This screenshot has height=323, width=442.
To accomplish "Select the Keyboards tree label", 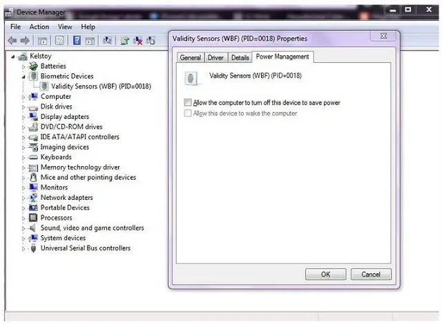I will [56, 157].
